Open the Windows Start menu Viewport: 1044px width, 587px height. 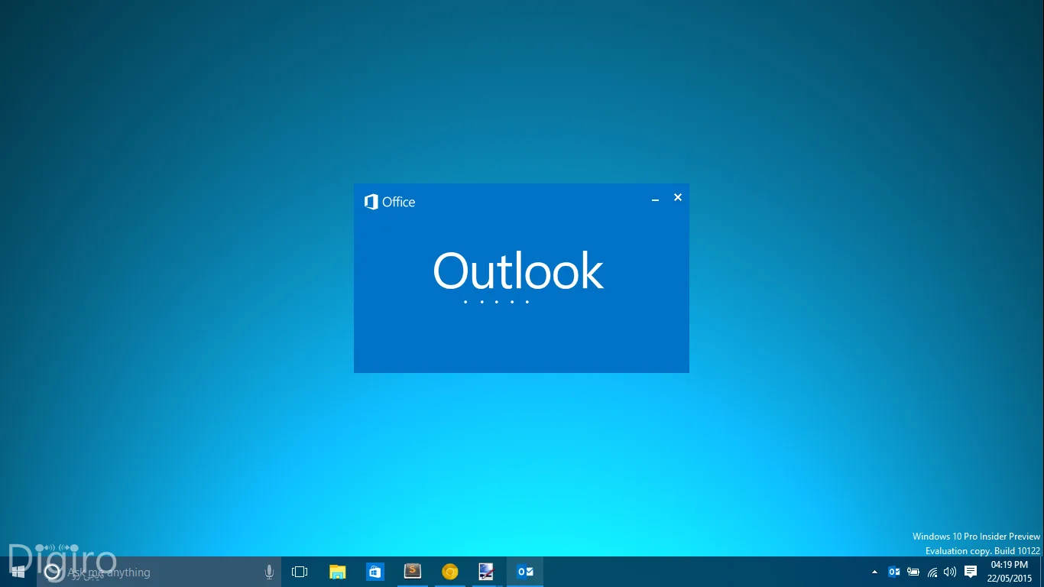click(18, 572)
